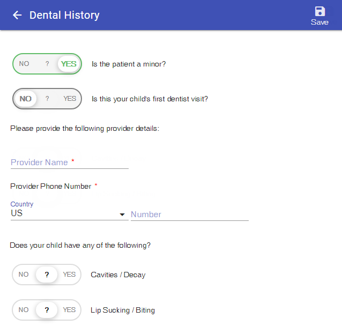Set Lip Sucking / Biting to unknown (?)

(47, 310)
